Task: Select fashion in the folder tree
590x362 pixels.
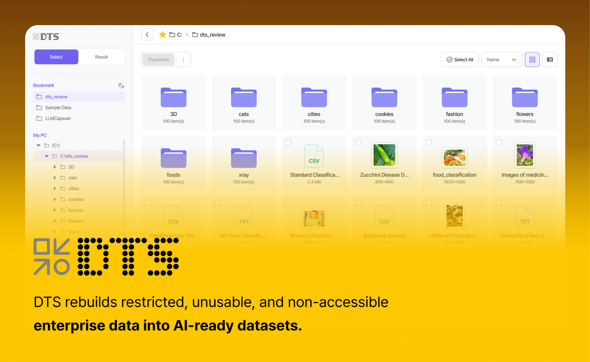Action: 75,210
